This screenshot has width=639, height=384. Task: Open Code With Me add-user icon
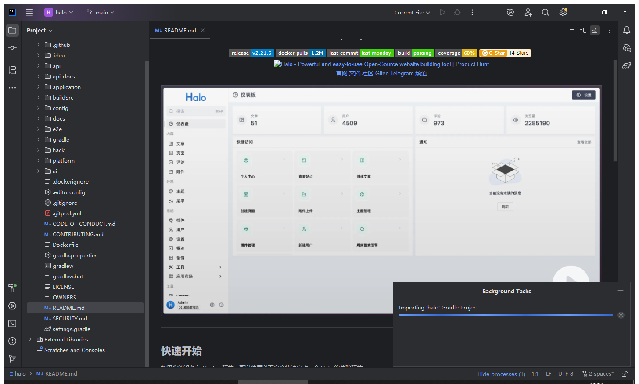click(x=528, y=12)
